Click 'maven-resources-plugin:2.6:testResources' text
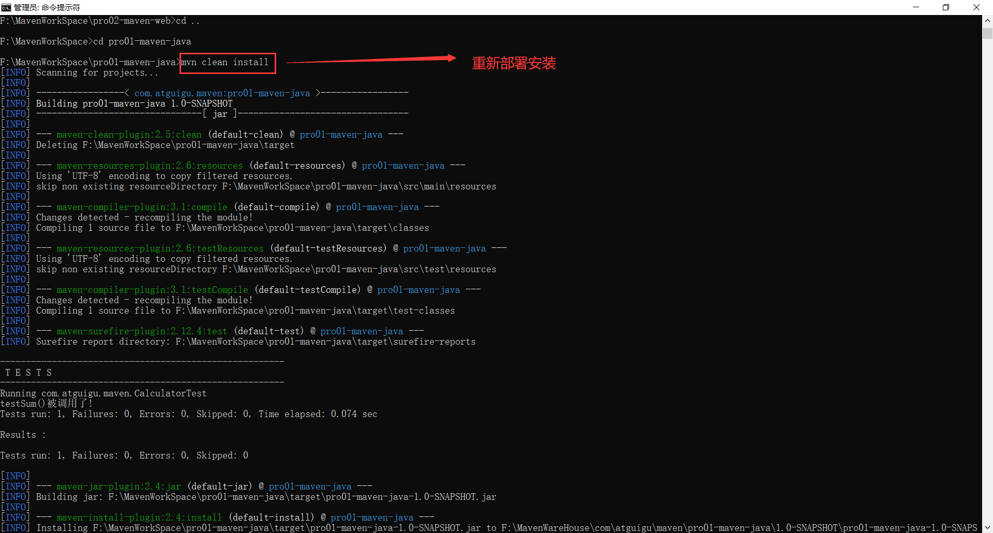Viewport: 993px width, 533px height. coord(160,248)
